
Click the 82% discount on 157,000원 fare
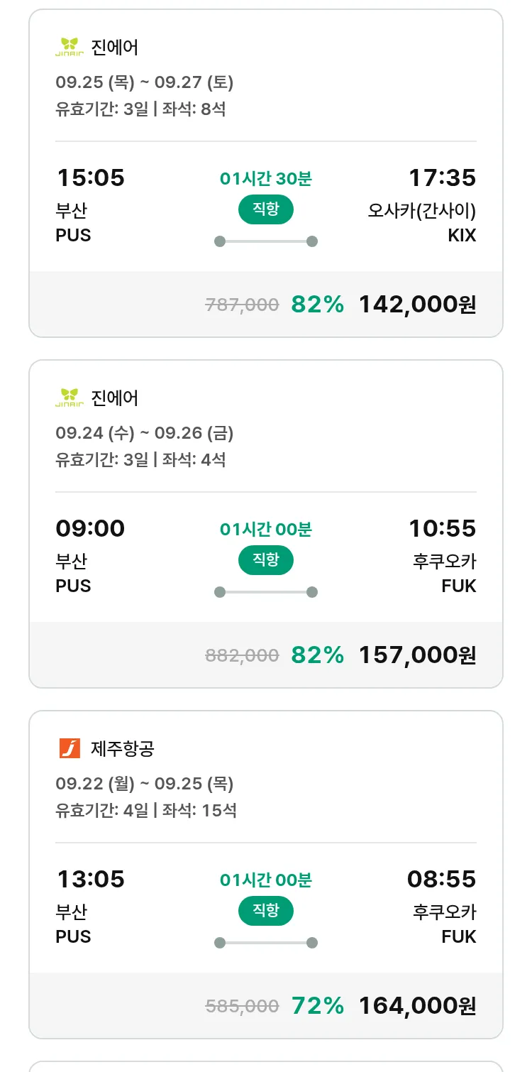318,655
